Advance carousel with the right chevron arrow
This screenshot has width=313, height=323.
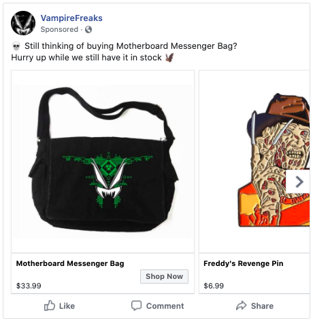pos(299,182)
